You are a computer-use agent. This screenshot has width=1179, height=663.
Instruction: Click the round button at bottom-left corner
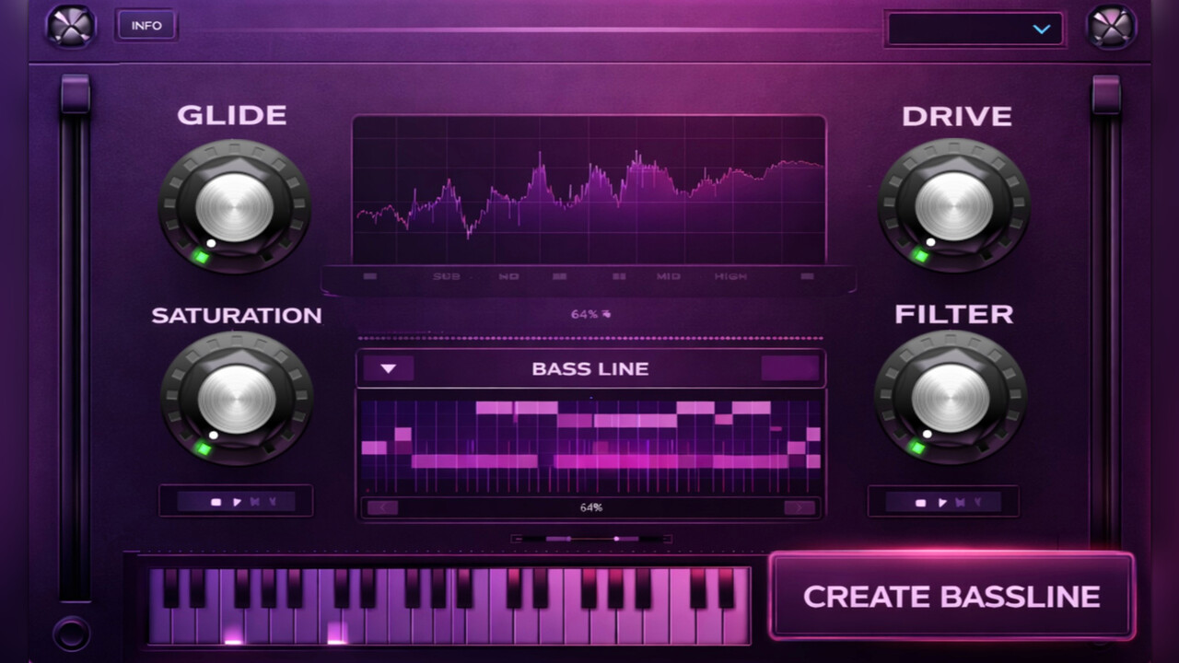(71, 634)
